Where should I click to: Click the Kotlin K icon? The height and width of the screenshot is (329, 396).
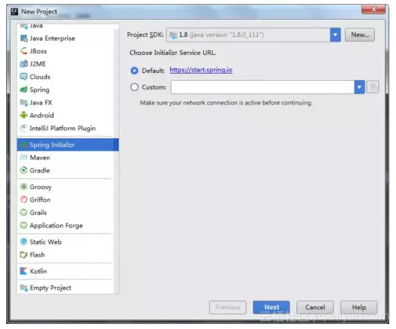tap(24, 271)
